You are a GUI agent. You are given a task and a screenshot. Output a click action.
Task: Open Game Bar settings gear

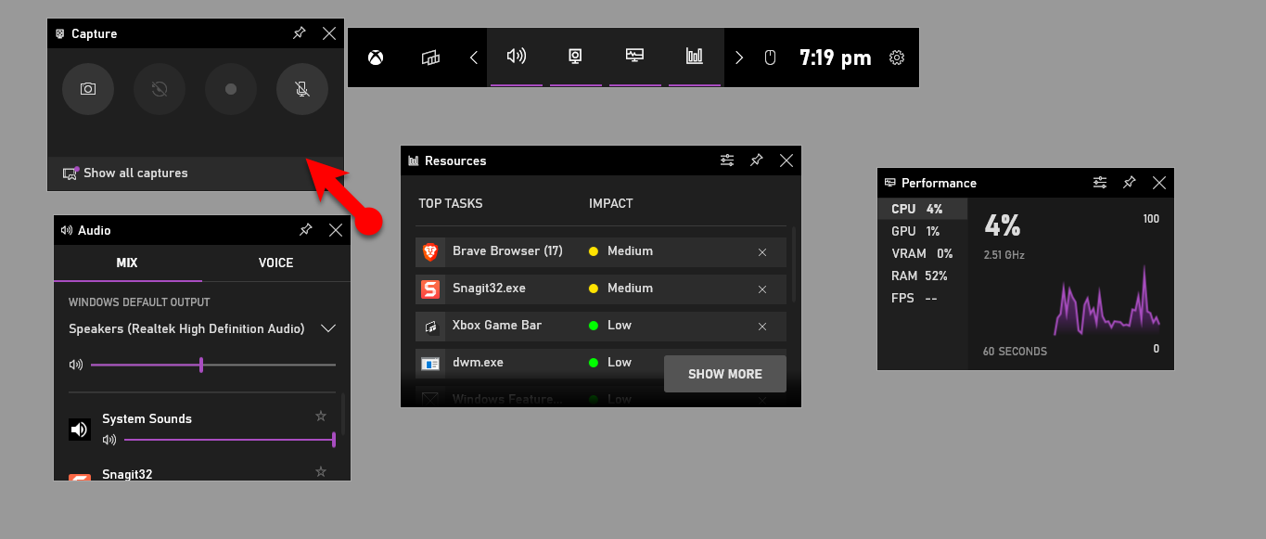tap(897, 58)
